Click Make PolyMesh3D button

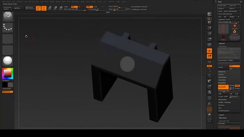pos(231,11)
